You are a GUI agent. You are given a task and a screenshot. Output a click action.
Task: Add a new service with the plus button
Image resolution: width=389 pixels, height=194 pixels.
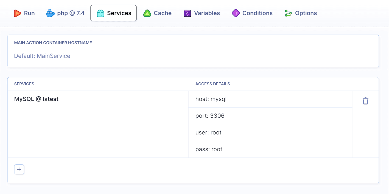coord(19,169)
